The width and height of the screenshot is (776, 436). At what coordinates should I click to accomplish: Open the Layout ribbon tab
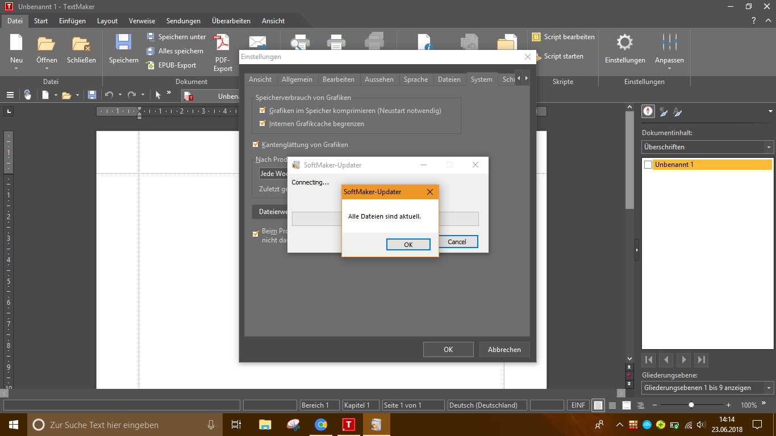107,21
